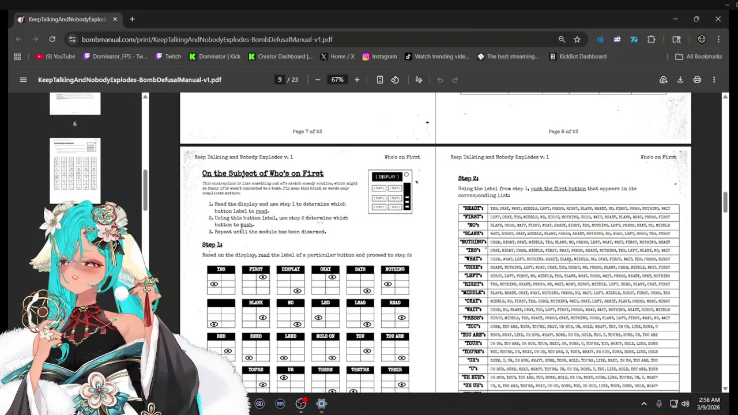This screenshot has height=415, width=738.
Task: Open the Dominator | Kick bookmark
Action: [x=214, y=56]
